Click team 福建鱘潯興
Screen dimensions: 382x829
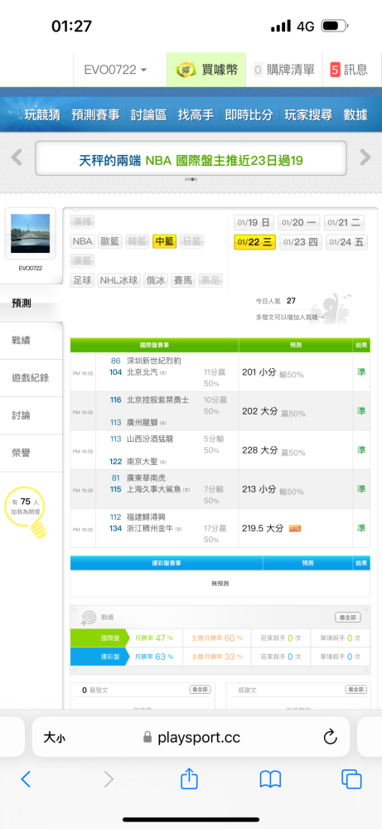pyautogui.click(x=147, y=516)
